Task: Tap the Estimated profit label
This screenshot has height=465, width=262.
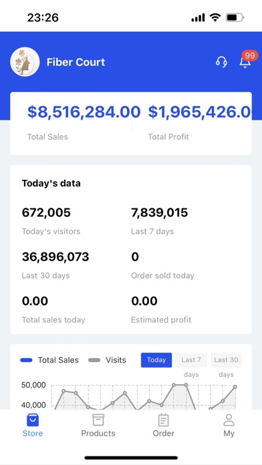Action: pos(161,319)
